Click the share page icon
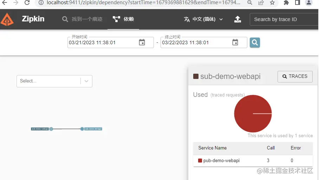Viewport: 319px width, 180px height. [x=261, y=3]
